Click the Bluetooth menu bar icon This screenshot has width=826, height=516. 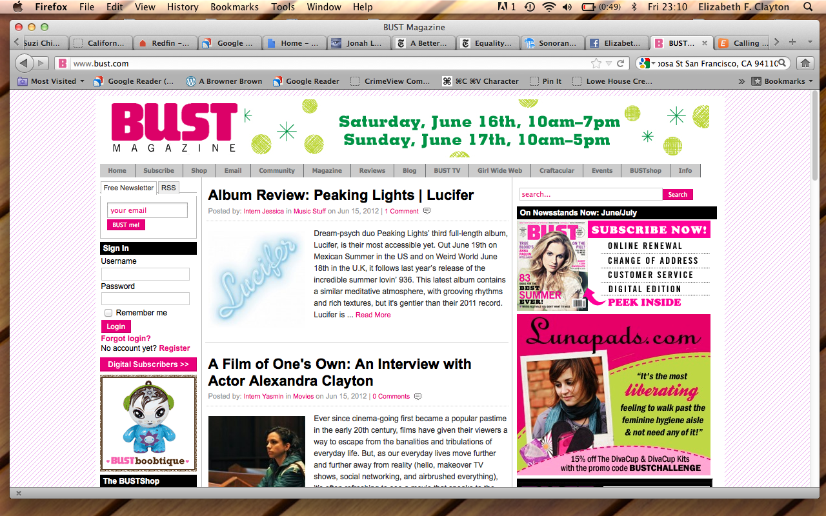pyautogui.click(x=634, y=7)
